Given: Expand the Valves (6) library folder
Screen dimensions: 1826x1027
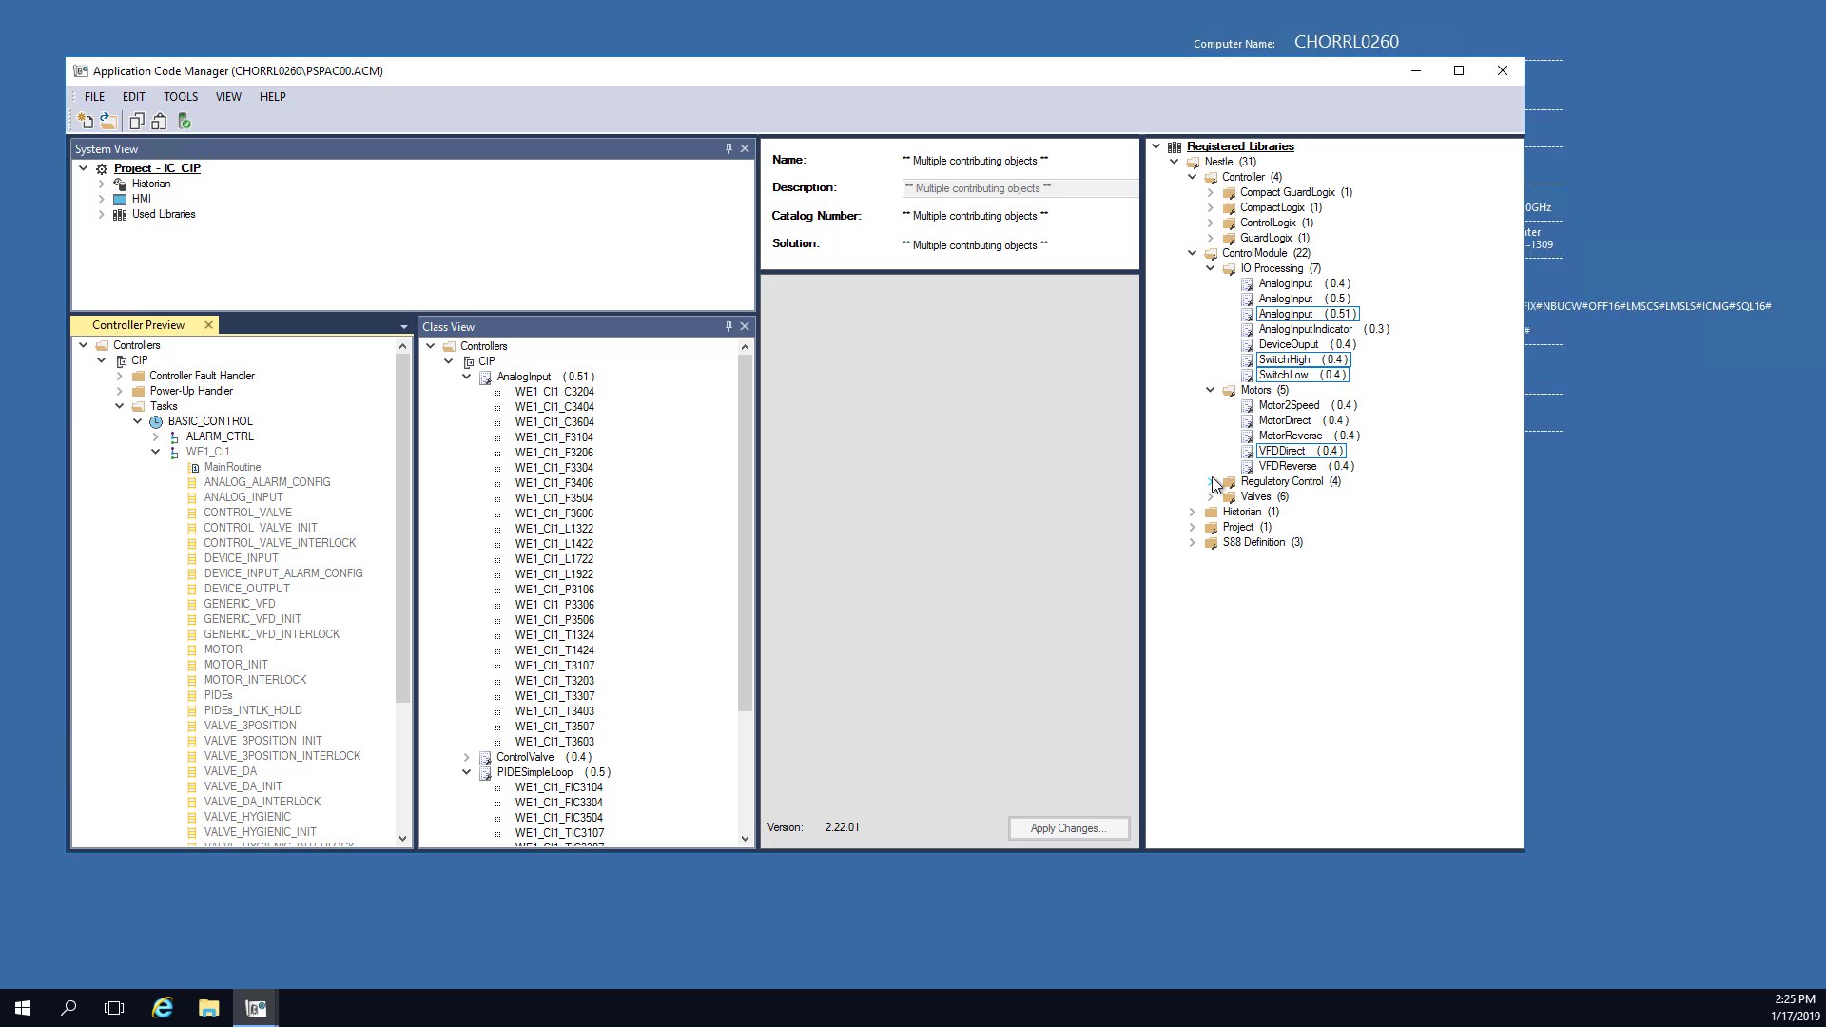Looking at the screenshot, I should point(1211,496).
